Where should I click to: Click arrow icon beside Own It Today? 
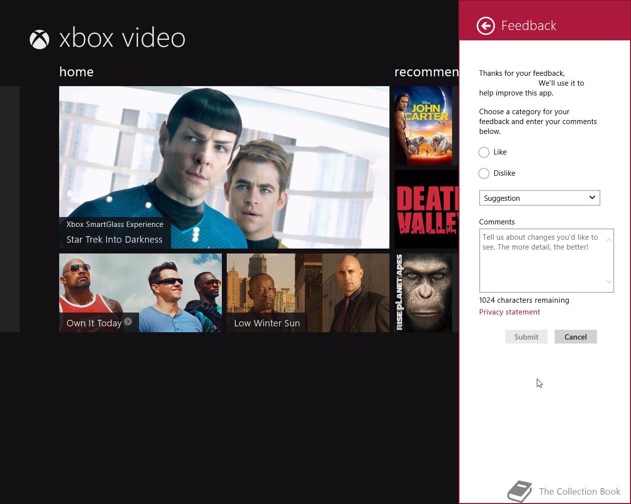pos(128,321)
